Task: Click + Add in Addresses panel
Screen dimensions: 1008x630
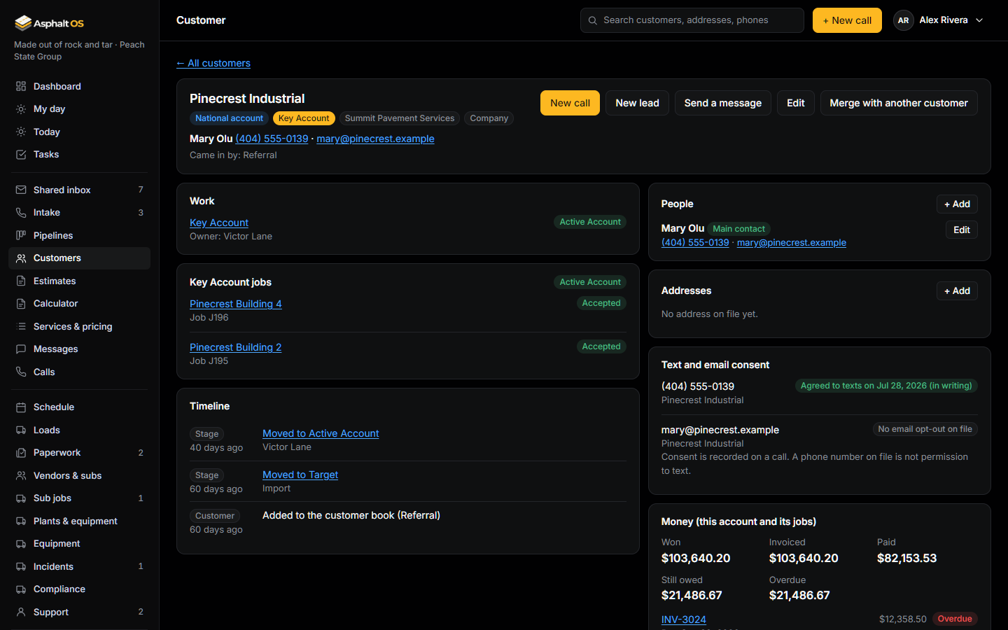Action: tap(957, 291)
